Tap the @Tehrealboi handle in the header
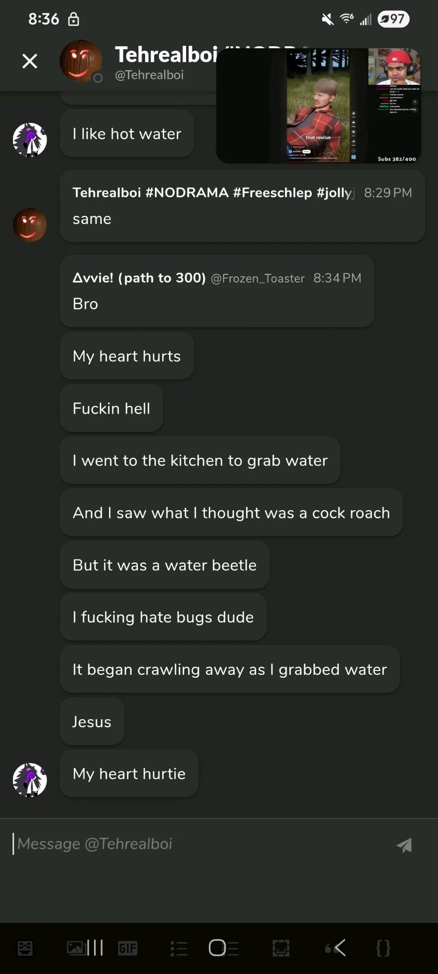Screen dimensions: 438x974 149,75
